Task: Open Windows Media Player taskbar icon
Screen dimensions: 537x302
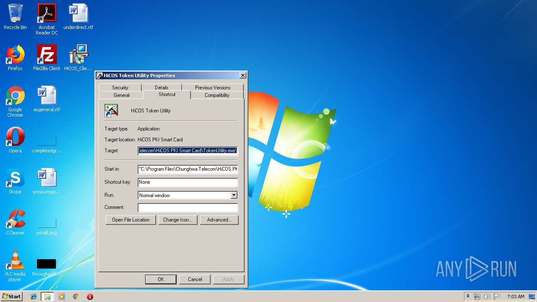Action: (x=62, y=297)
